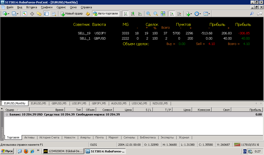The image size is (264, 155).
Task: Open the Market Watch window icon
Action: point(25,14)
